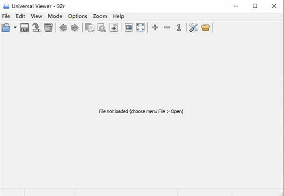
Task: Toggle full screen mode icon
Action: point(141,28)
